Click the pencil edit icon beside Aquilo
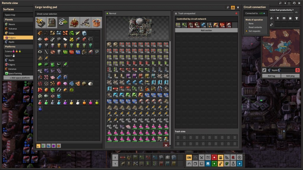The width and height of the screenshot is (303, 170). pyautogui.click(x=264, y=70)
